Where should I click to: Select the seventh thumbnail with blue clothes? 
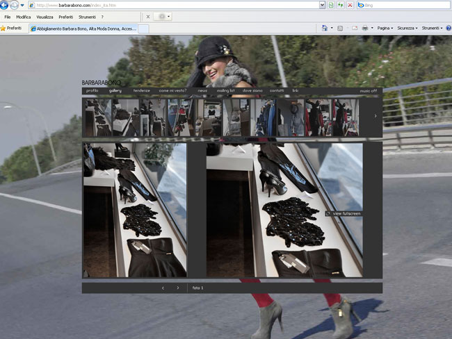coord(264,117)
